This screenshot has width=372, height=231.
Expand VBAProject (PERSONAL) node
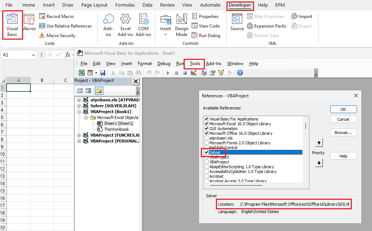(79, 141)
